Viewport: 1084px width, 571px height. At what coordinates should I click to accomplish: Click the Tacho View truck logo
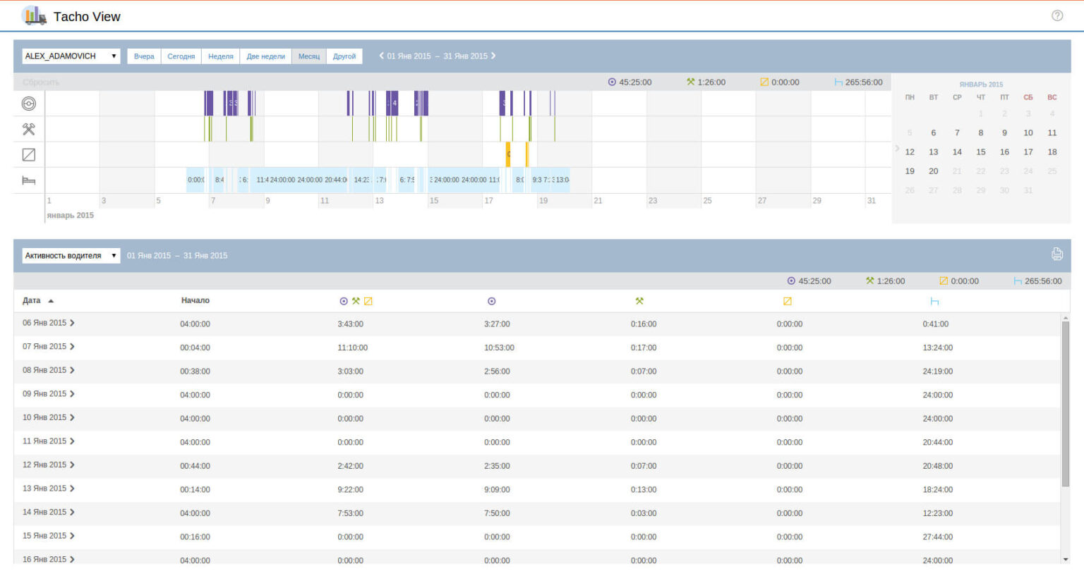coord(34,16)
